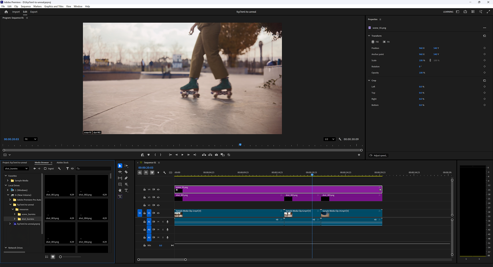Play the sequence in Program monitor
Image resolution: width=493 pixels, height=267 pixels.
(x=182, y=155)
